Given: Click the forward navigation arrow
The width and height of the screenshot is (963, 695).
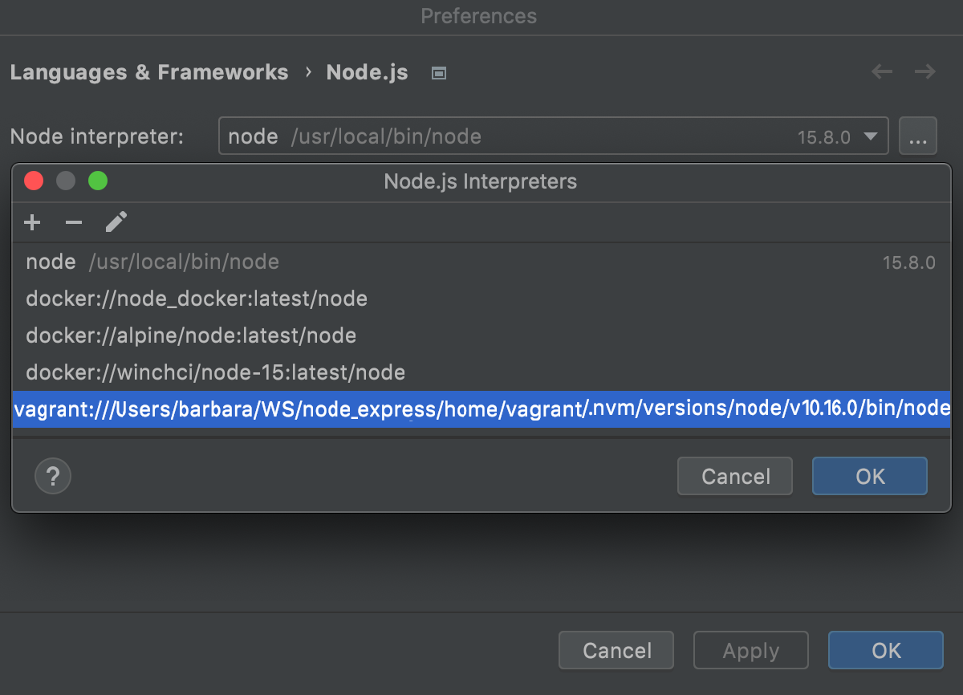Looking at the screenshot, I should click(924, 71).
